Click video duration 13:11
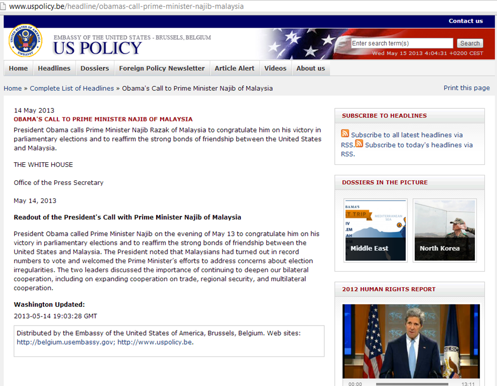This screenshot has height=386, width=497. click(468, 384)
